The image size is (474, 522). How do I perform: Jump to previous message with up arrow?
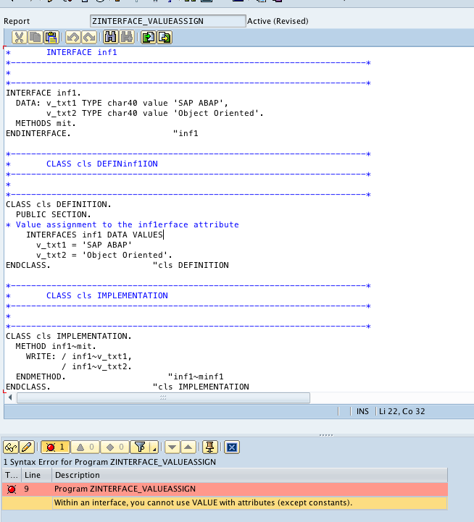(x=188, y=447)
